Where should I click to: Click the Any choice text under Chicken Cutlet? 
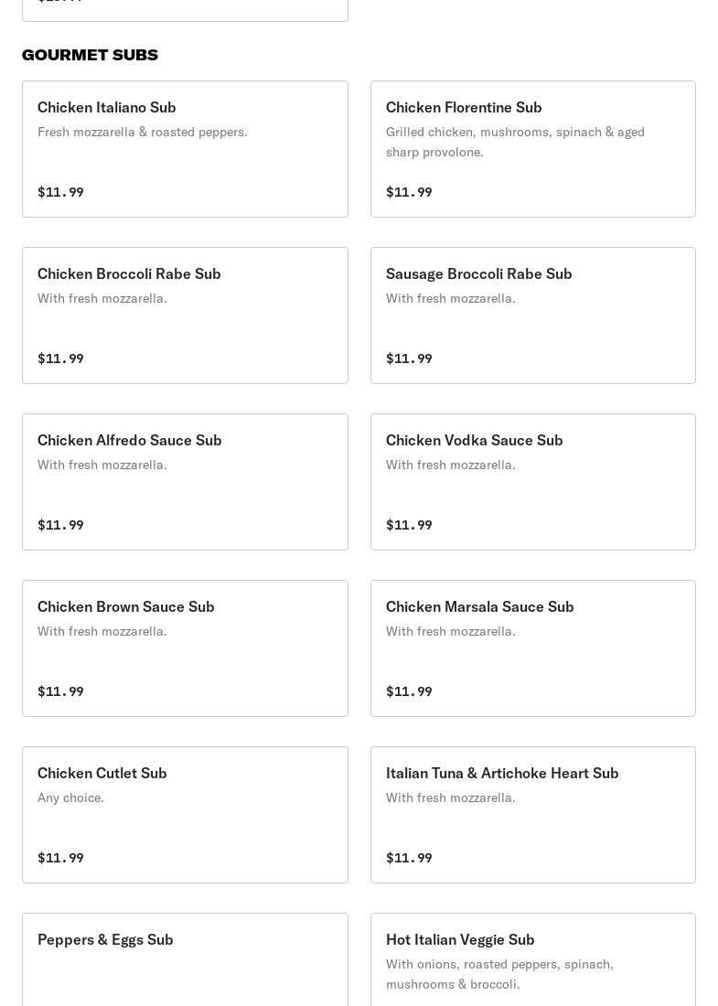[x=70, y=797]
